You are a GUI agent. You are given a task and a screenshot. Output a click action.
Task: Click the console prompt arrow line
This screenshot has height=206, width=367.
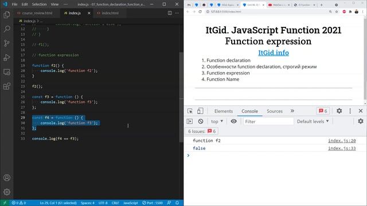tap(275, 155)
